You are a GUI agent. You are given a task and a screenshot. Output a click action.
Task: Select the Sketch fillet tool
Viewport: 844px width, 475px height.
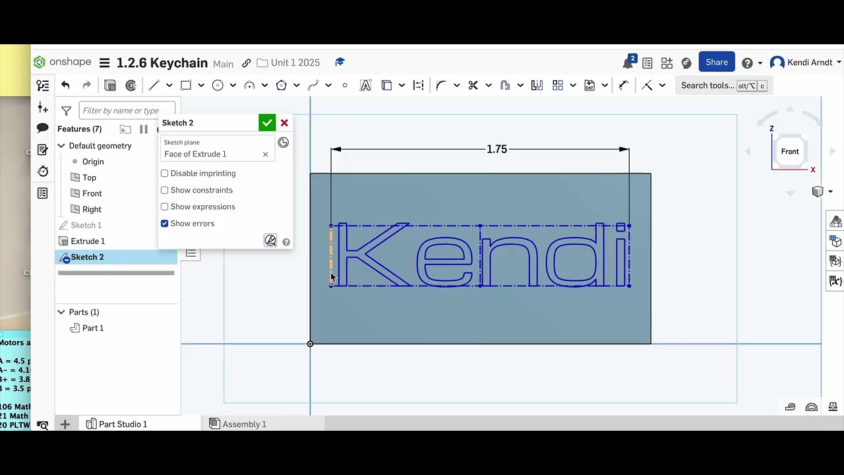[441, 85]
